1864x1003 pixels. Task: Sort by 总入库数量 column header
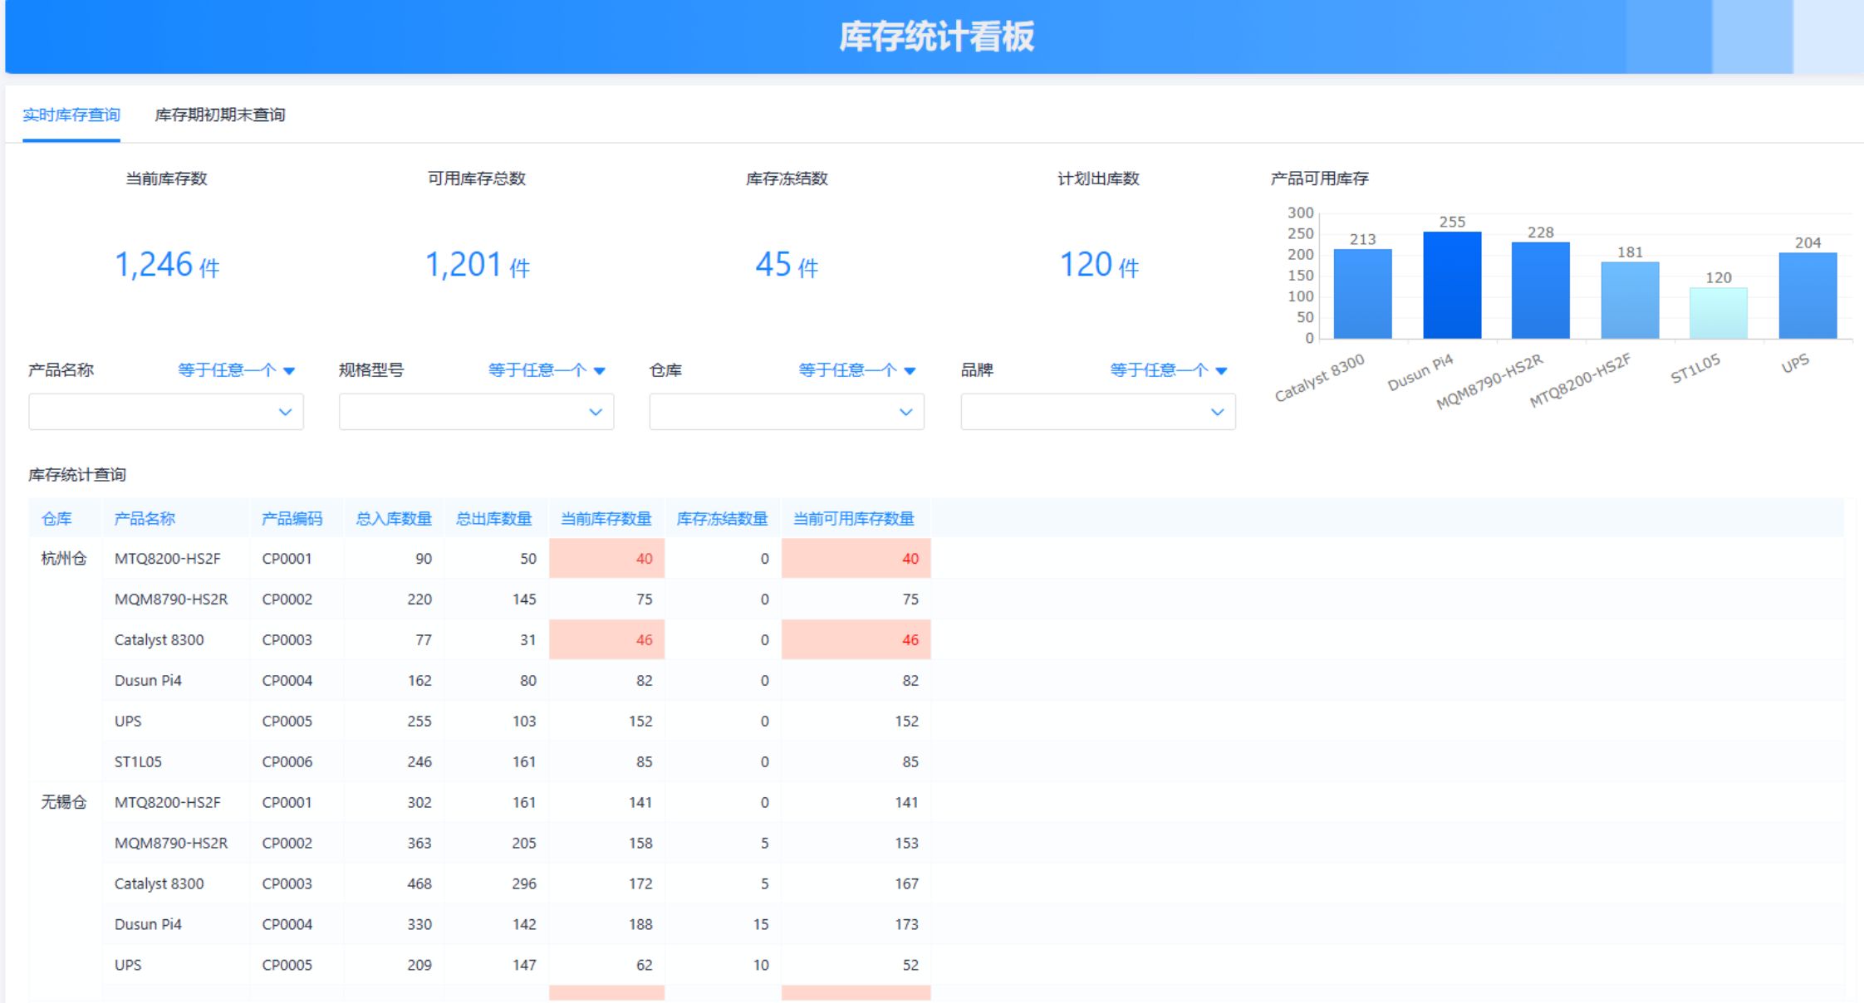coord(394,519)
